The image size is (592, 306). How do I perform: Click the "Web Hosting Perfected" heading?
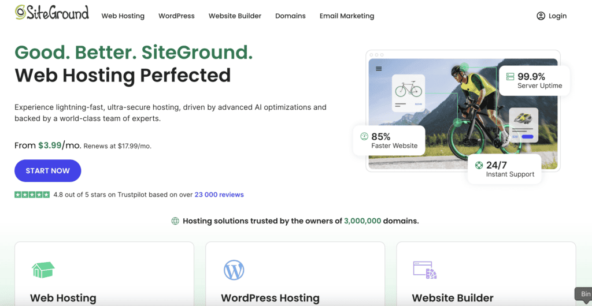[x=123, y=75]
